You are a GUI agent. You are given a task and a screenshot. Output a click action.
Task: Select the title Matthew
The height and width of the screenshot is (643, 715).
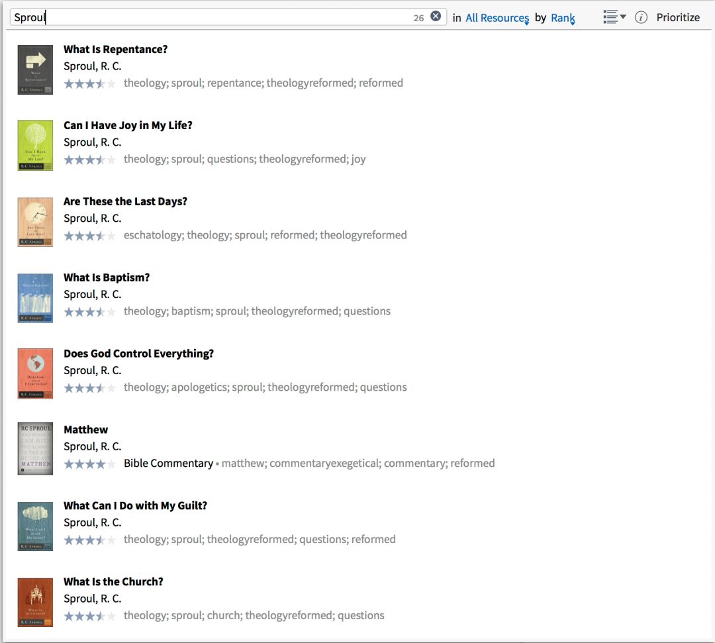tap(85, 430)
